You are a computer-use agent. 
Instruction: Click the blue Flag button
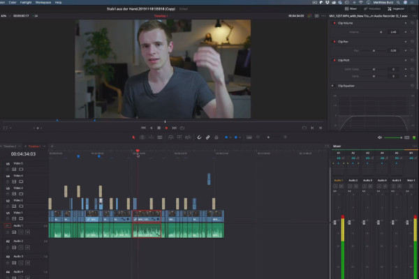point(226,137)
